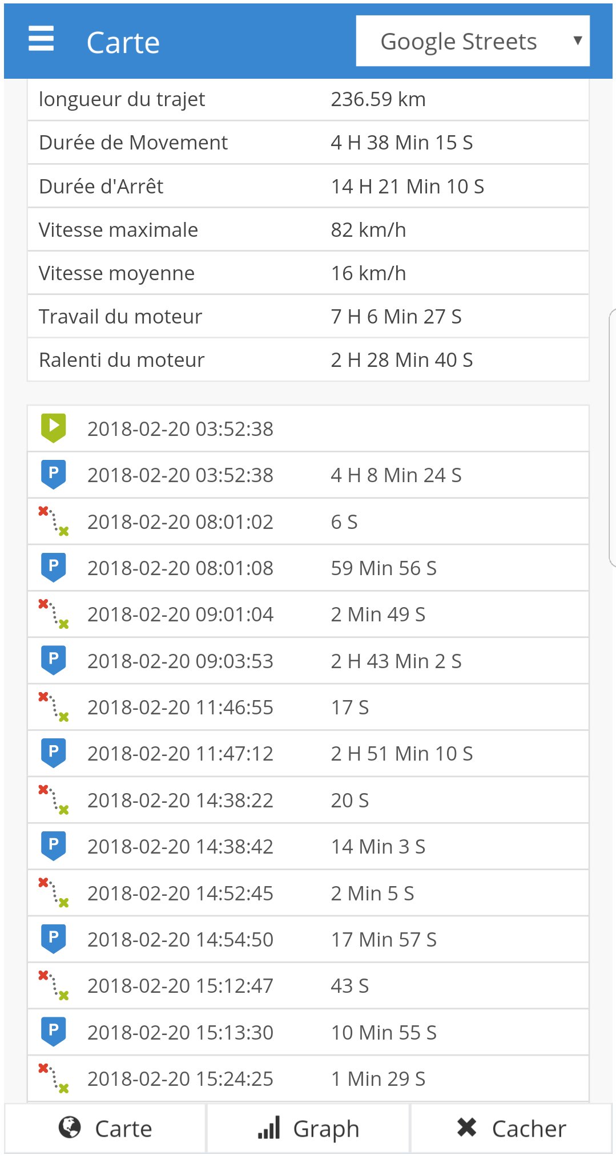The width and height of the screenshot is (616, 1156).
Task: Click the dropdown arrow beside Google Streets
Action: point(577,41)
